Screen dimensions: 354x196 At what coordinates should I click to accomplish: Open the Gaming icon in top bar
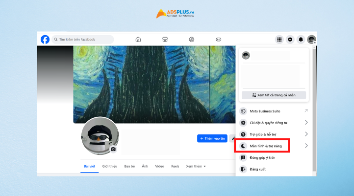(x=219, y=40)
